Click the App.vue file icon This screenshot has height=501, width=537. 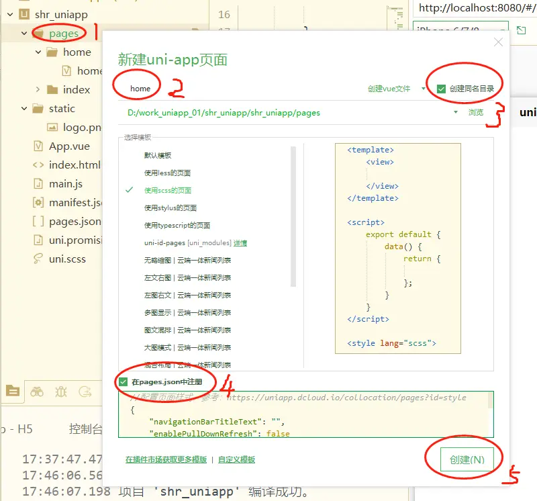point(38,146)
